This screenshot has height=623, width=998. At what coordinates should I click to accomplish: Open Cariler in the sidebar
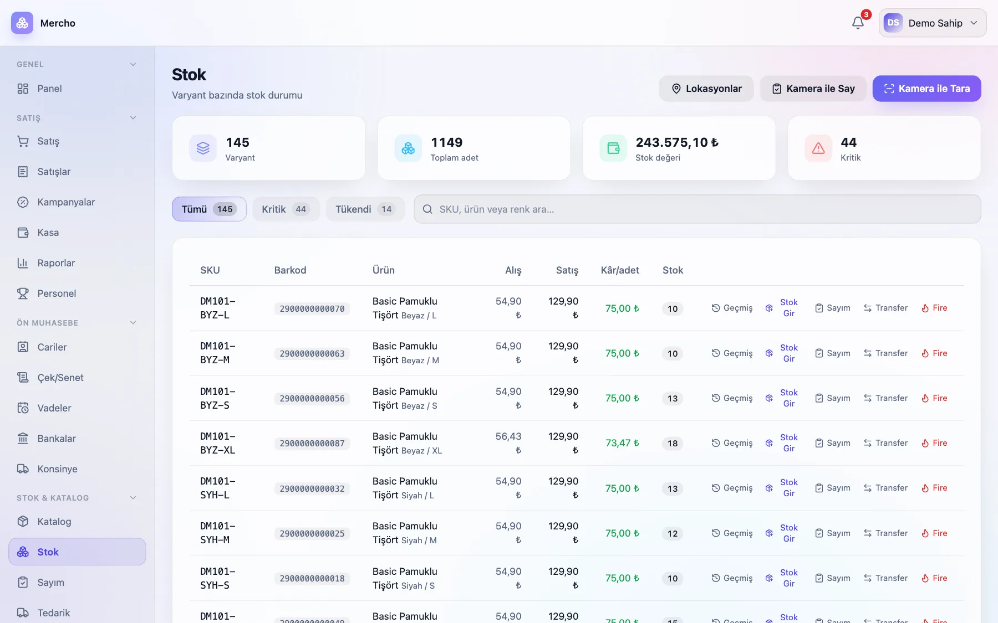pos(77,347)
